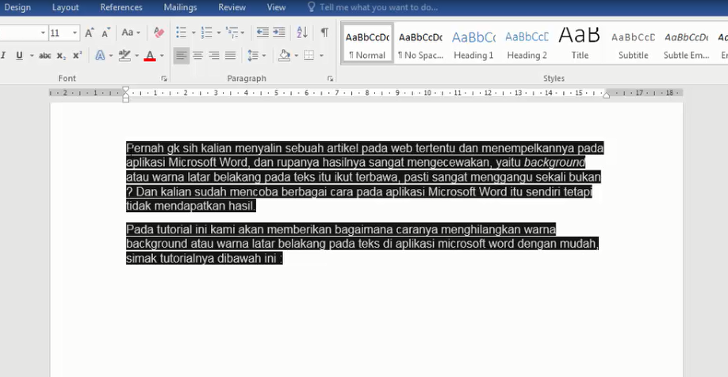This screenshot has width=728, height=377.
Task: Decrease paragraph indent
Action: click(262, 33)
